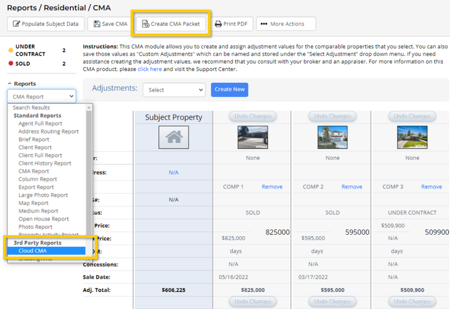Select Cloud CMA from the reports list
Viewport: 450px width, 309px height.
click(x=33, y=251)
